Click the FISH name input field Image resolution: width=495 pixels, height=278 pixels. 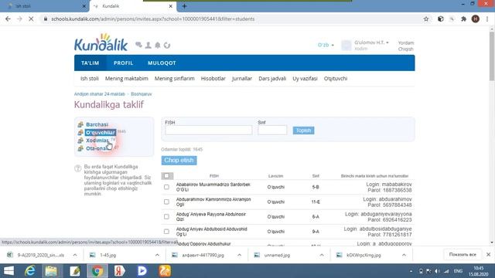coord(209,131)
